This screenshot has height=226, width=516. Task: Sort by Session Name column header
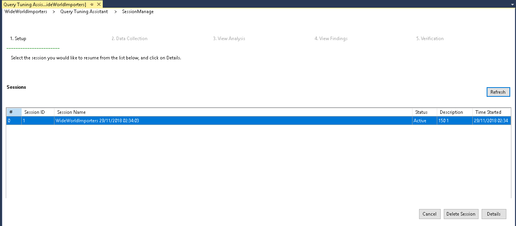(233, 112)
